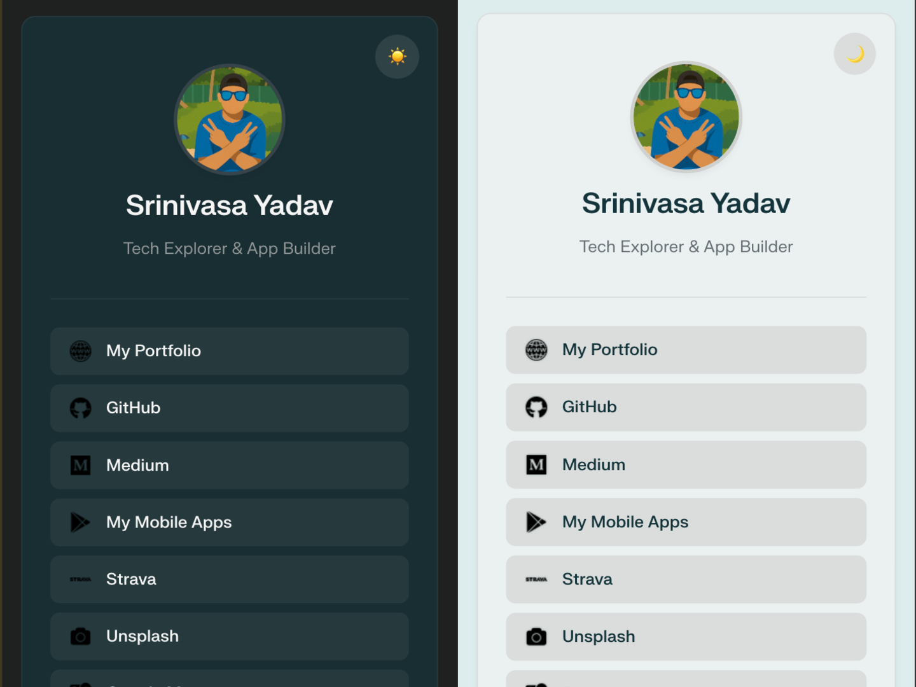Click the GitHub octocat icon in dark card
This screenshot has height=687, width=916.
click(81, 408)
